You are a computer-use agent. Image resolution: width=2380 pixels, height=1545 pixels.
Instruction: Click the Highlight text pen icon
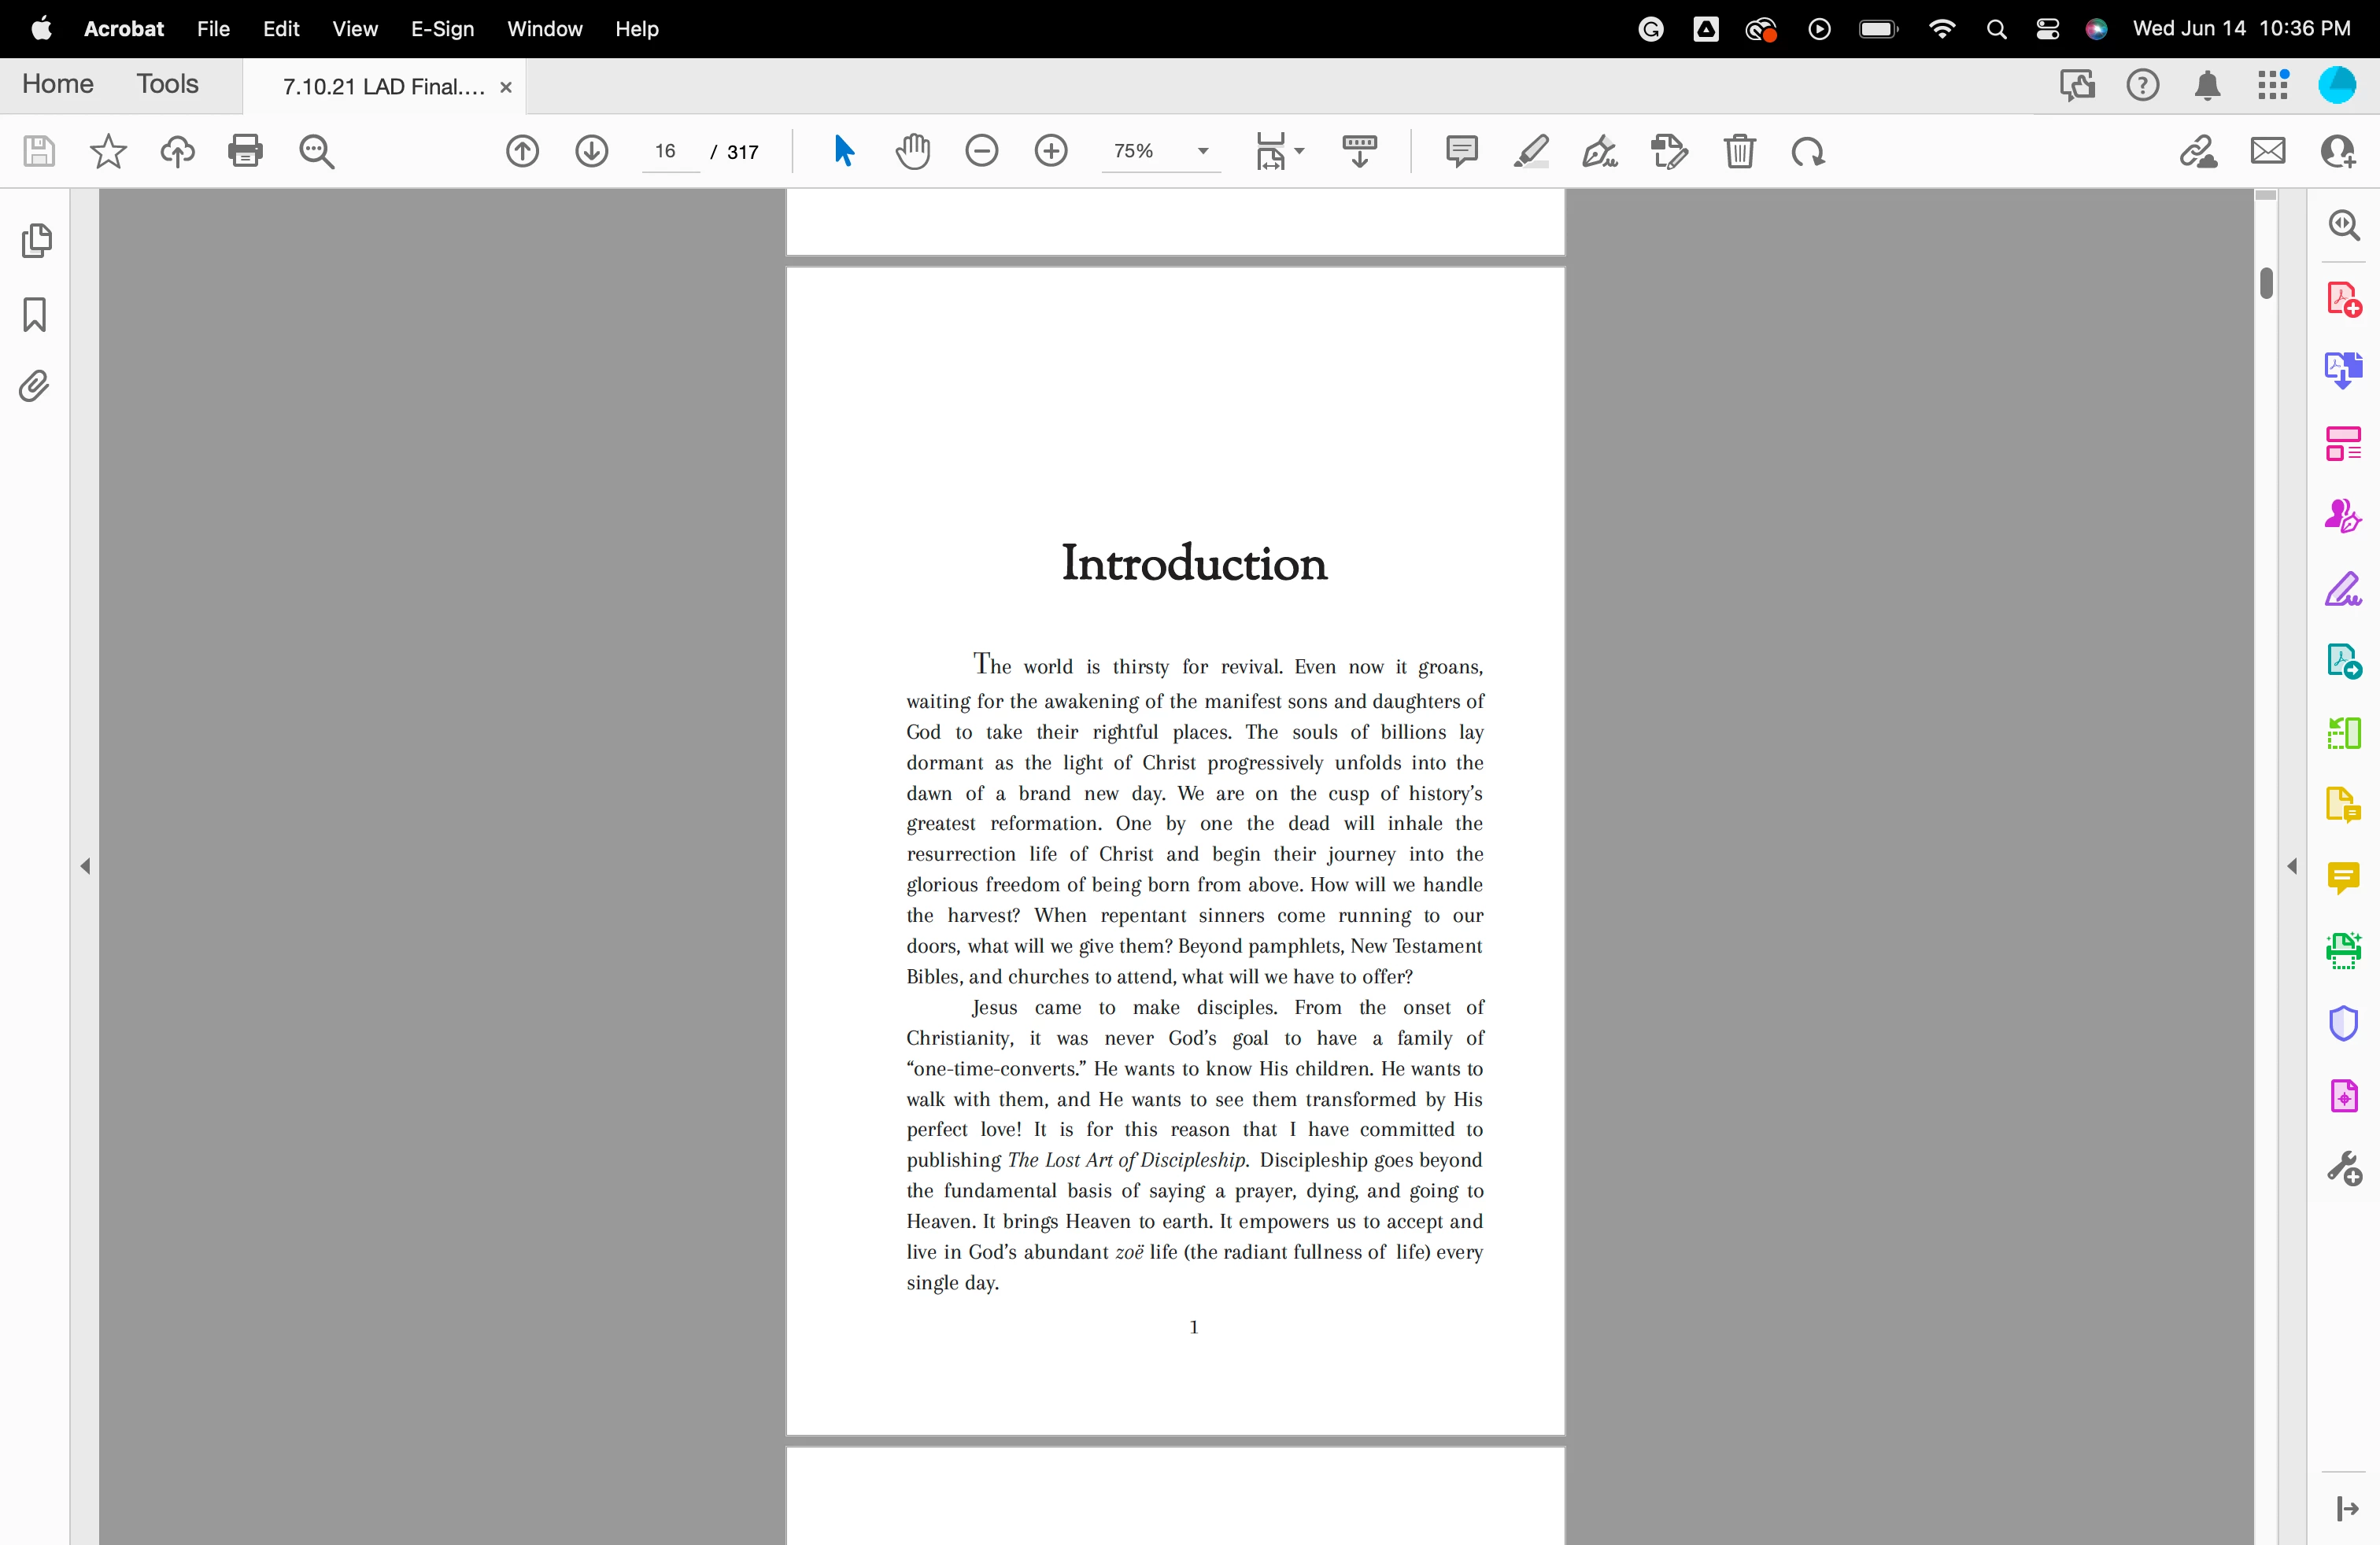click(1531, 152)
